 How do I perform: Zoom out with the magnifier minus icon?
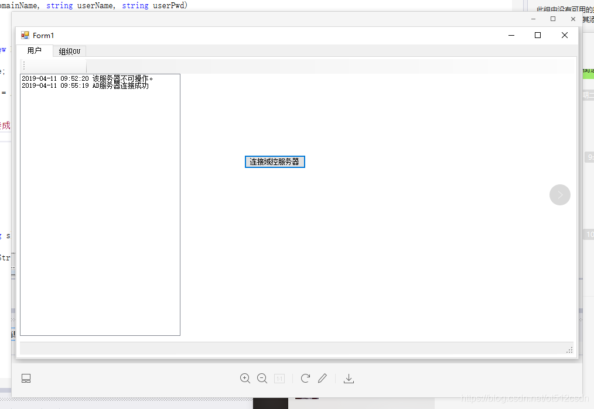click(x=262, y=379)
